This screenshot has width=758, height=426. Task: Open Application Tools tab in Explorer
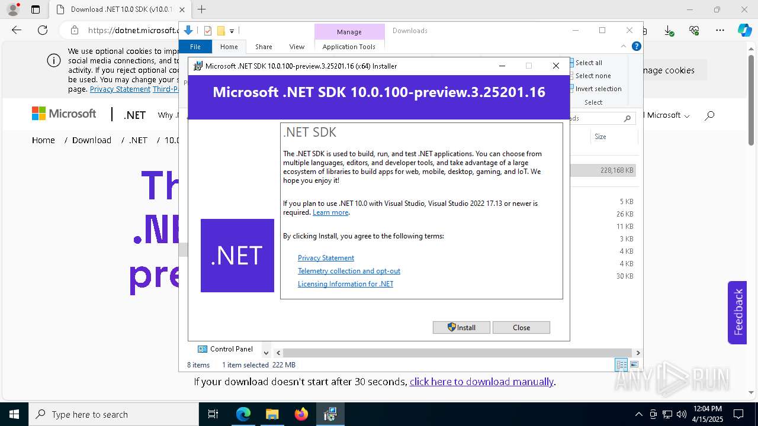coord(349,47)
